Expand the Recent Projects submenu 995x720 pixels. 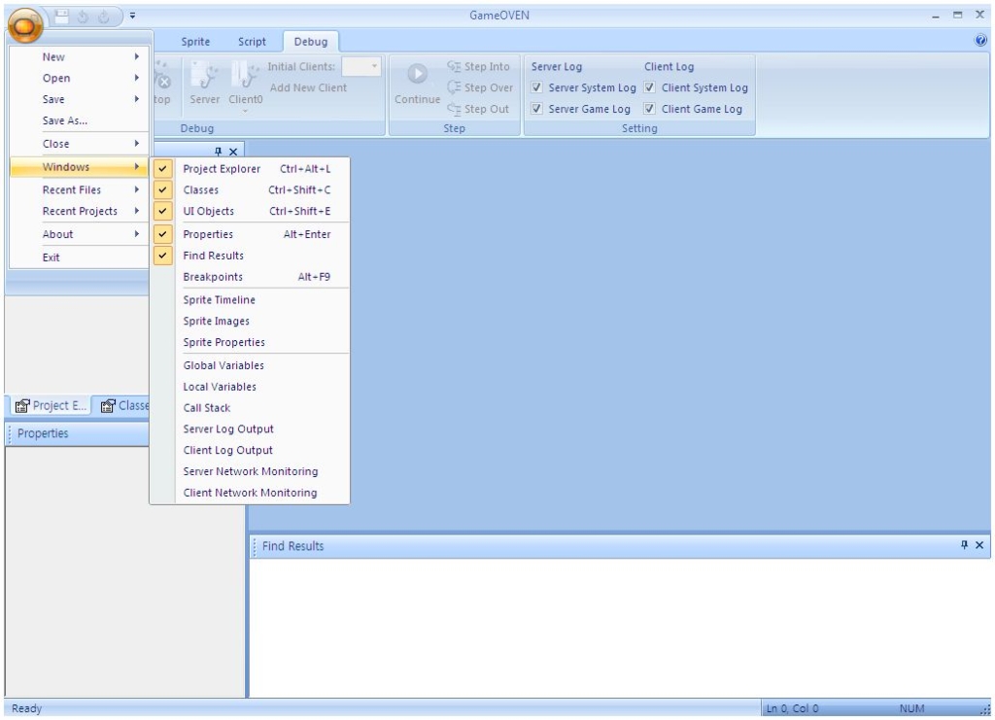coord(80,211)
